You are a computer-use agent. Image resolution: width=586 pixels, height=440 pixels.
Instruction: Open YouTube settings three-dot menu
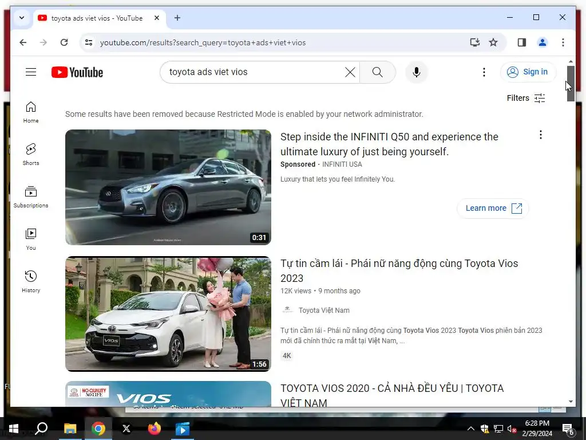484,72
